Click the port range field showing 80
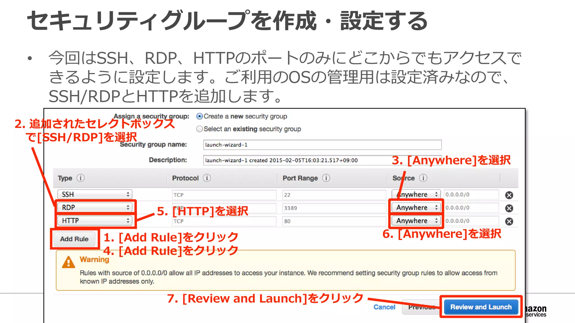The height and width of the screenshot is (323, 575). [x=334, y=221]
